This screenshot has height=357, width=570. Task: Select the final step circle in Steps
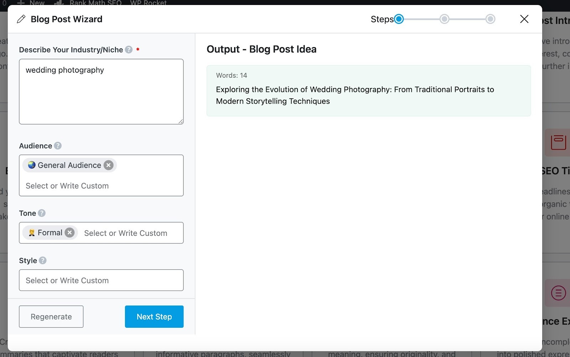point(491,19)
